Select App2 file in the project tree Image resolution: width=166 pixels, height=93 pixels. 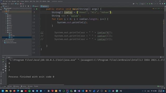coord(11,37)
